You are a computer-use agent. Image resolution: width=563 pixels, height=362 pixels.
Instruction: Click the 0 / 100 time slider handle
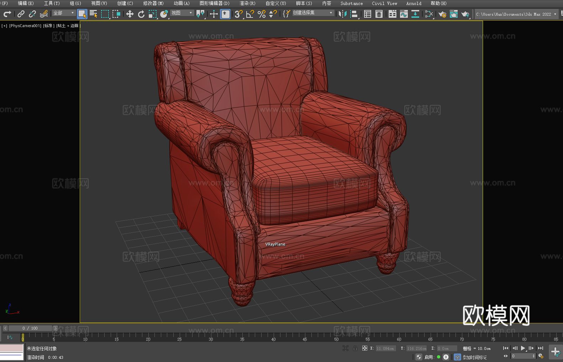[x=30, y=328]
